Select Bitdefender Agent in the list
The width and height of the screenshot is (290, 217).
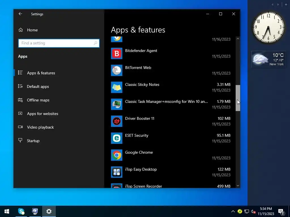[171, 53]
